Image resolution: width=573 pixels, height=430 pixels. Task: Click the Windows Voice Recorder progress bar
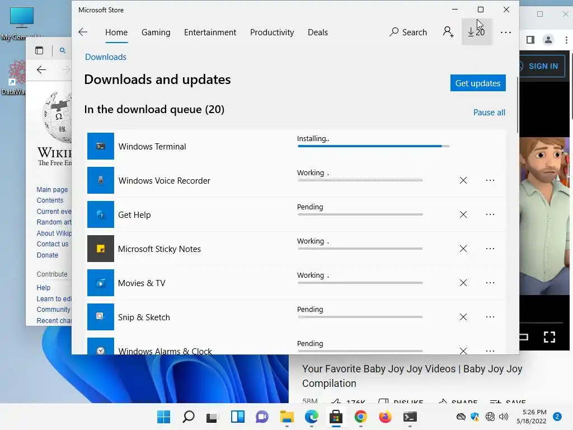360,180
